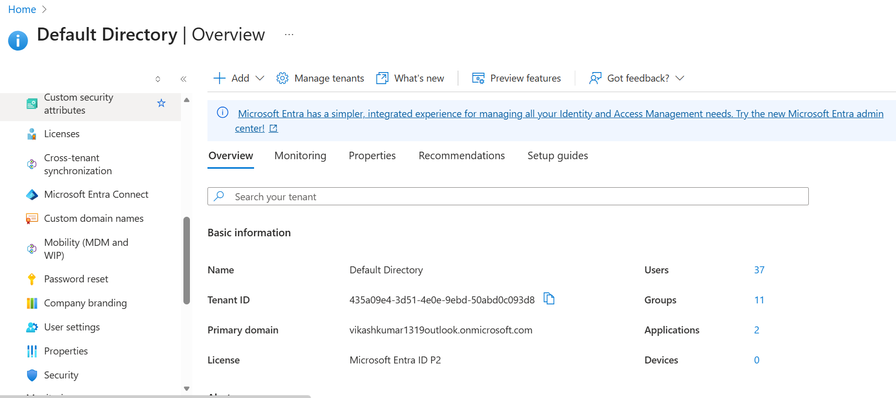Collapse the sidebar menu with double chevron

pyautogui.click(x=183, y=79)
